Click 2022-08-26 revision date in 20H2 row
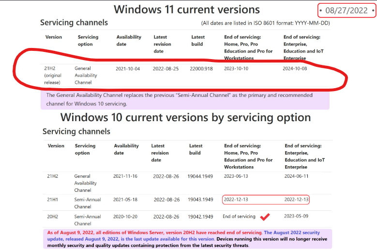Image resolution: width=377 pixels, height=250 pixels. [x=166, y=217]
